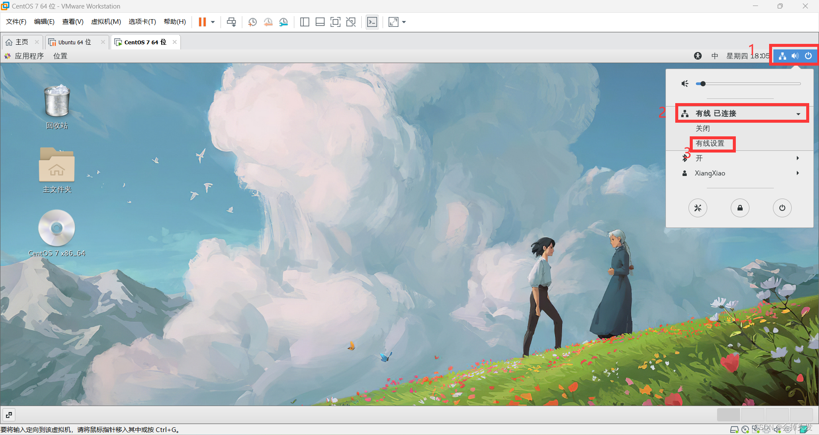Take a snapshot of this virtual machine

253,22
